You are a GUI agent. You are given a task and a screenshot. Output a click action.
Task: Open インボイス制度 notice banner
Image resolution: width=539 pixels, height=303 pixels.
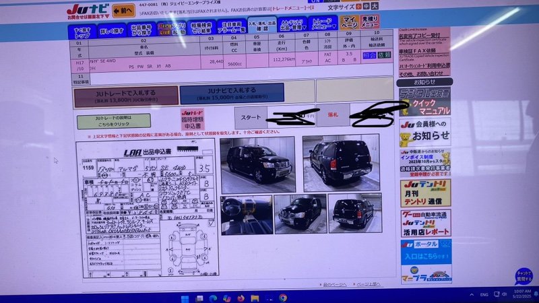pos(425,162)
